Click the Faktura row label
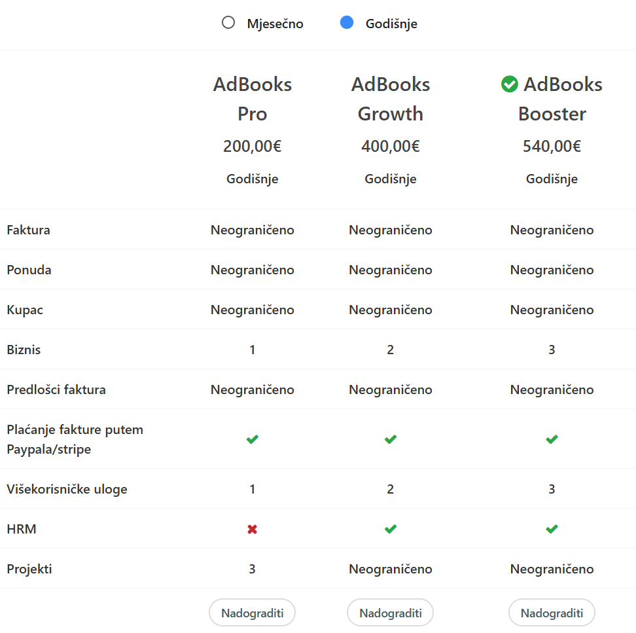636x633 pixels. [29, 230]
